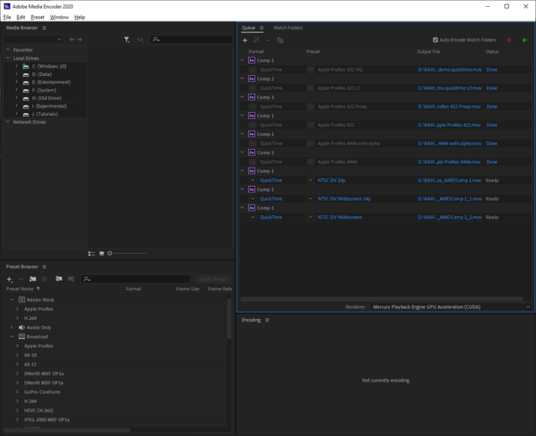Switch to the Watch Folders tab
This screenshot has width=536, height=436.
click(x=288, y=28)
